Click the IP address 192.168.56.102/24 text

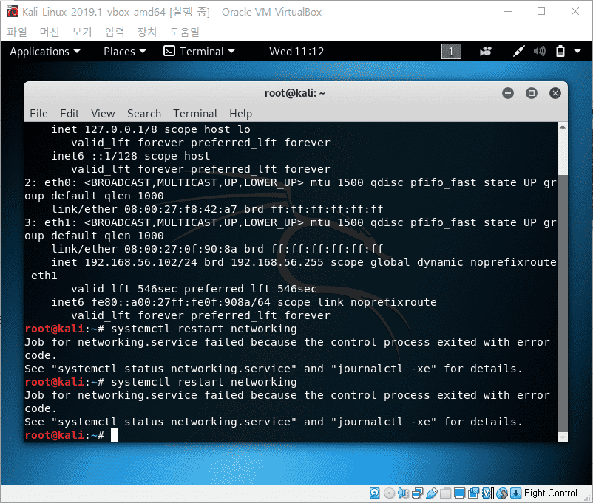[x=140, y=262]
